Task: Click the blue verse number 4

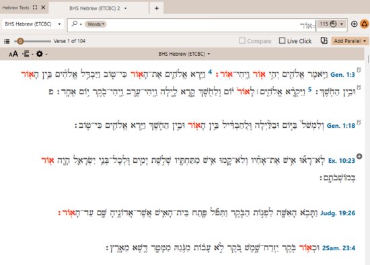Action: pos(210,72)
